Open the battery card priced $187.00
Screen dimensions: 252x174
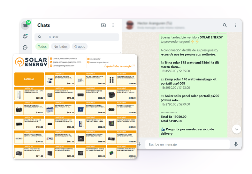(x=91, y=79)
